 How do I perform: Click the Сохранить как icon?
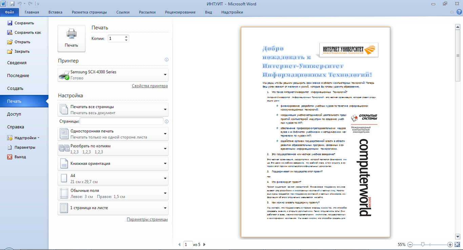point(10,32)
